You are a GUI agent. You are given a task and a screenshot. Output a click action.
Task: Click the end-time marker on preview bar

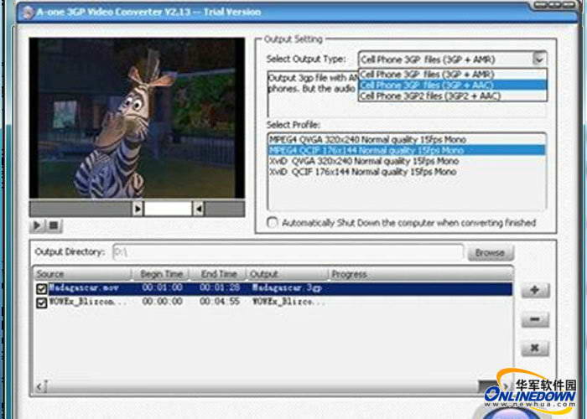pos(199,209)
